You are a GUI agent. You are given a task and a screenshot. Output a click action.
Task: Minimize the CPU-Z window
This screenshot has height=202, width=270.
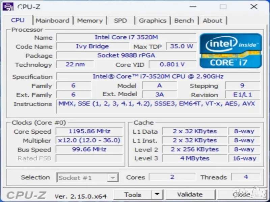[192, 7]
